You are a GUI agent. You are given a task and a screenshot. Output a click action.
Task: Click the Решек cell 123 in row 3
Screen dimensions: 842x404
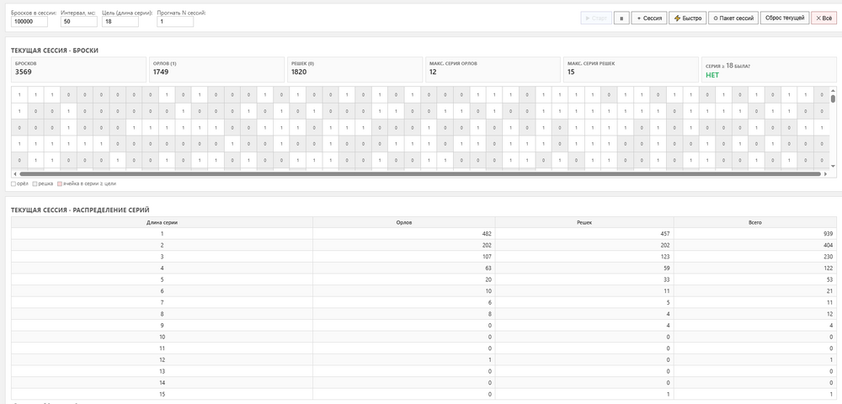click(x=584, y=257)
